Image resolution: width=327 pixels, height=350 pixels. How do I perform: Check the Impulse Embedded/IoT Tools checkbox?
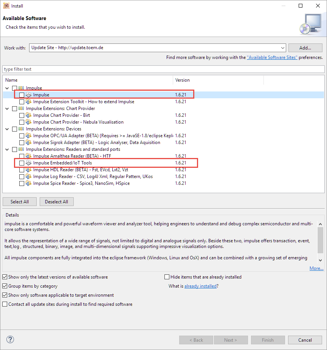[x=22, y=163]
